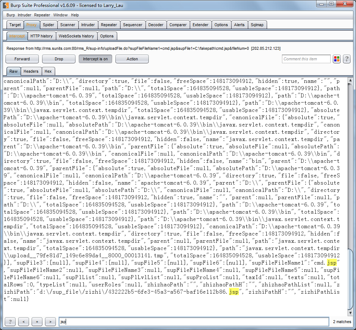This screenshot has height=330, width=356.
Task: Click highlighted jsp in cmd.jsp filename
Action: click(332, 263)
